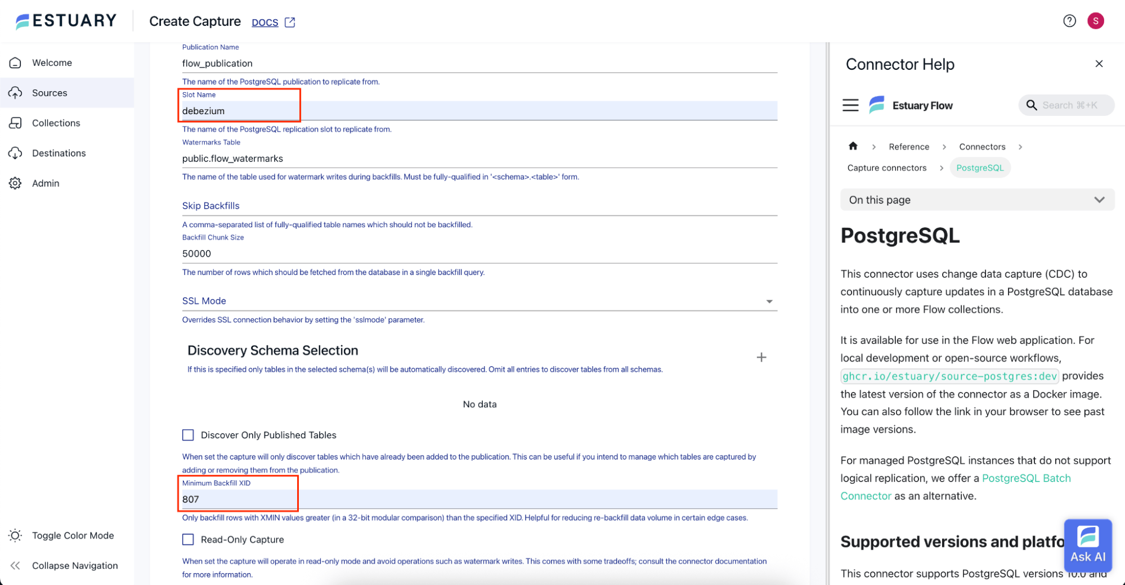Click ghcr.io/estuary/source-postgres:dev link
1125x585 pixels.
949,376
